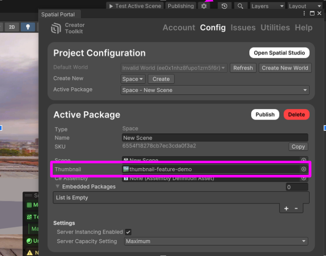326x256 pixels.
Task: Open the undo history clock icon
Action: coord(225,6)
